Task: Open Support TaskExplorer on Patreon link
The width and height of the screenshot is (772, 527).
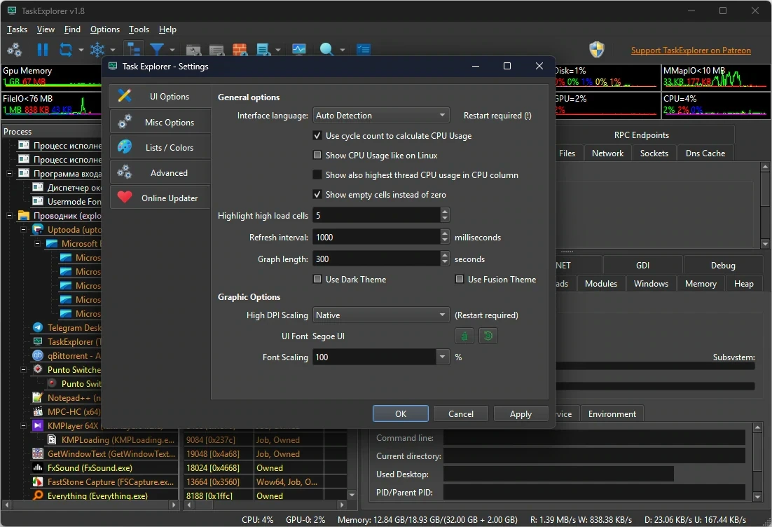Action: (x=691, y=50)
